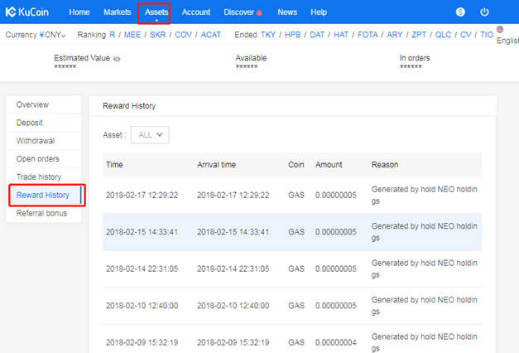Click the amount 0.00000004
This screenshot has height=353, width=519.
335,342
